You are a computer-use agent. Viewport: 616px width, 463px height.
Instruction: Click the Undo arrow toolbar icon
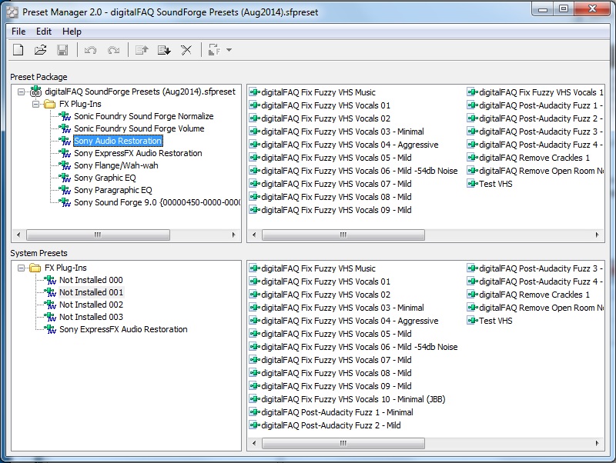pos(90,50)
